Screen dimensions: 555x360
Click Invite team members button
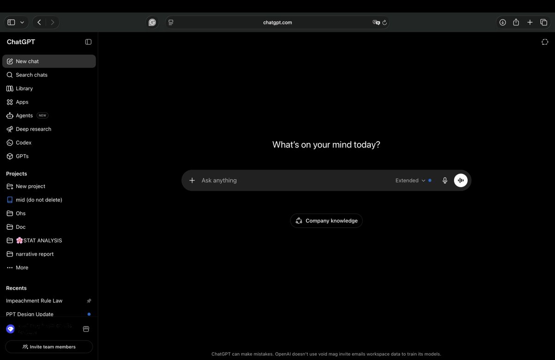(x=49, y=347)
